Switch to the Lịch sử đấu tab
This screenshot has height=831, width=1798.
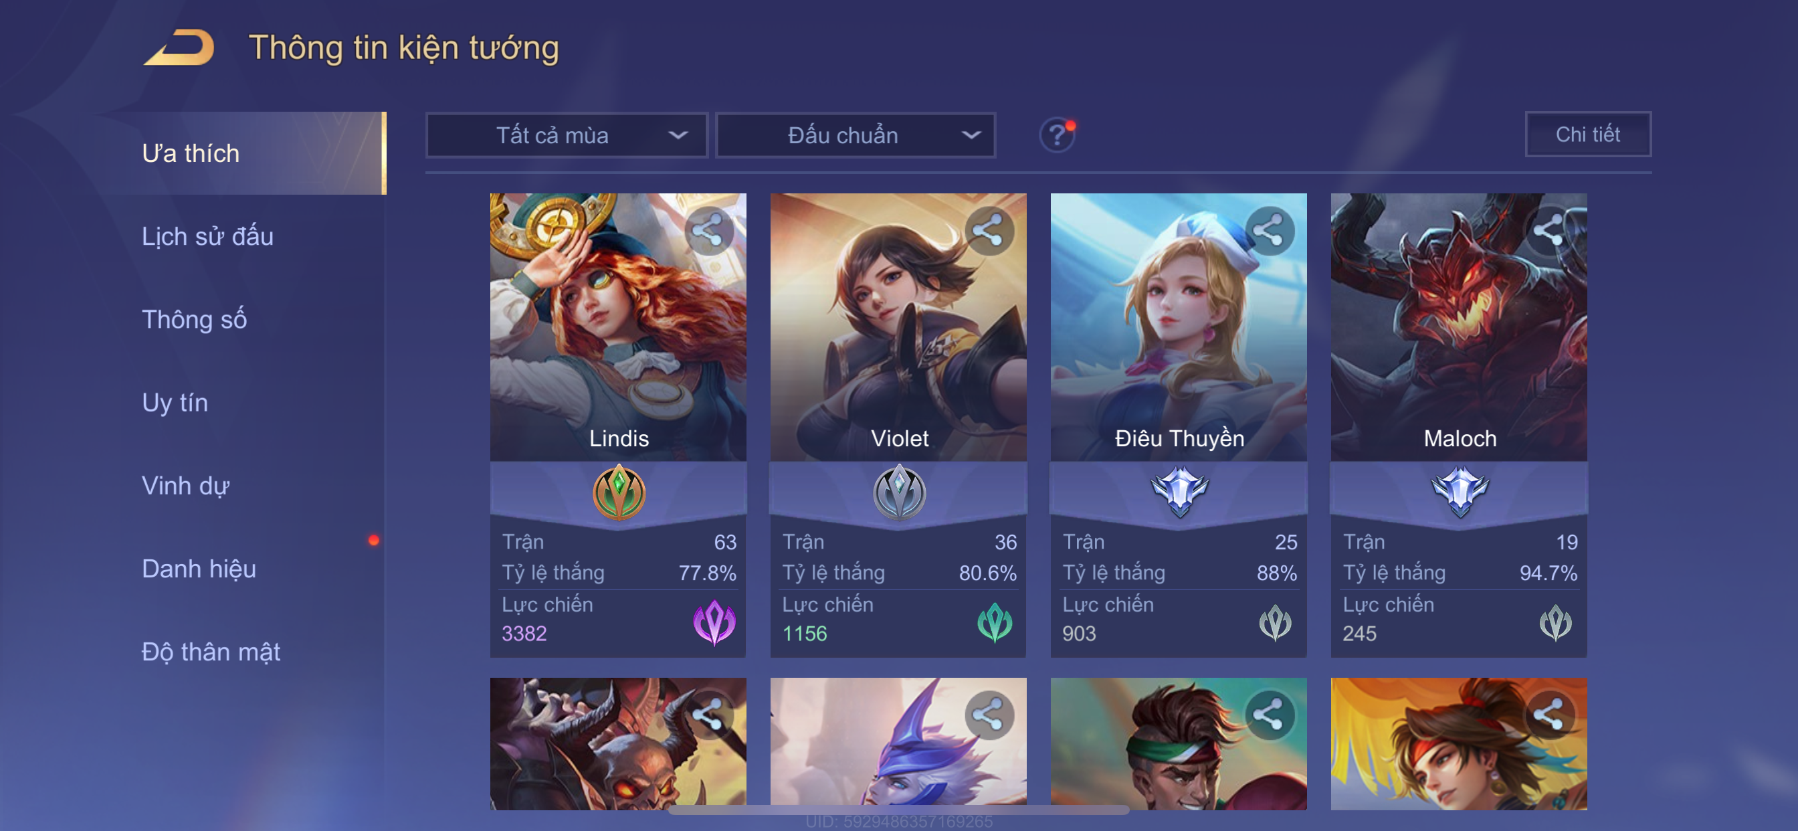coord(207,236)
